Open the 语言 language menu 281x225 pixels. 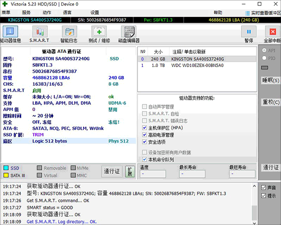point(67,13)
